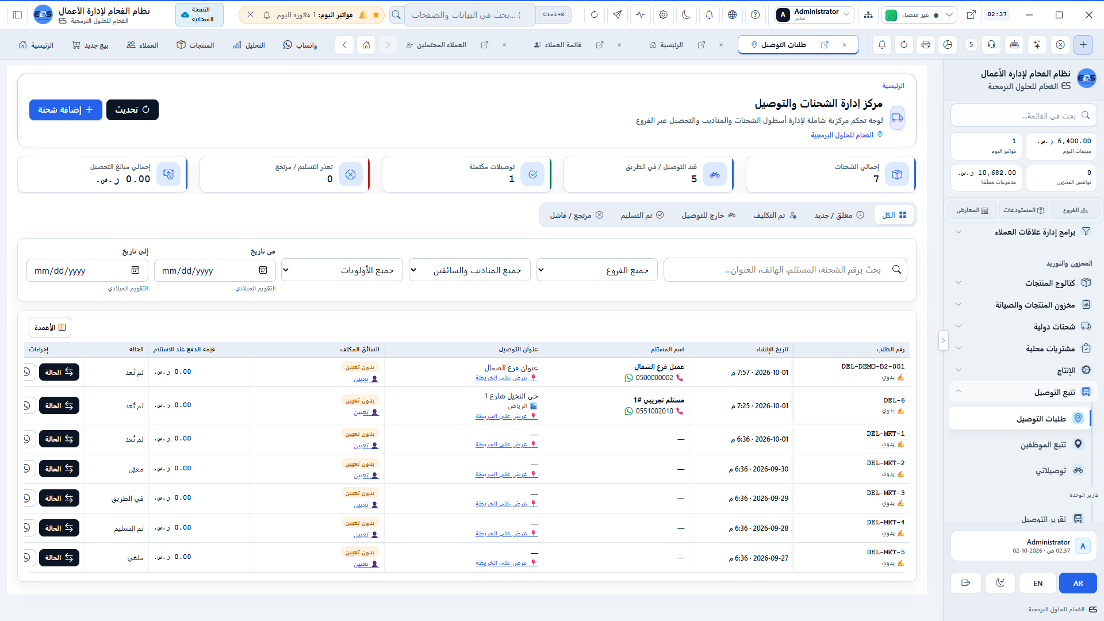1104x621 pixels.
Task: Open the واتساب menu item
Action: click(x=300, y=45)
